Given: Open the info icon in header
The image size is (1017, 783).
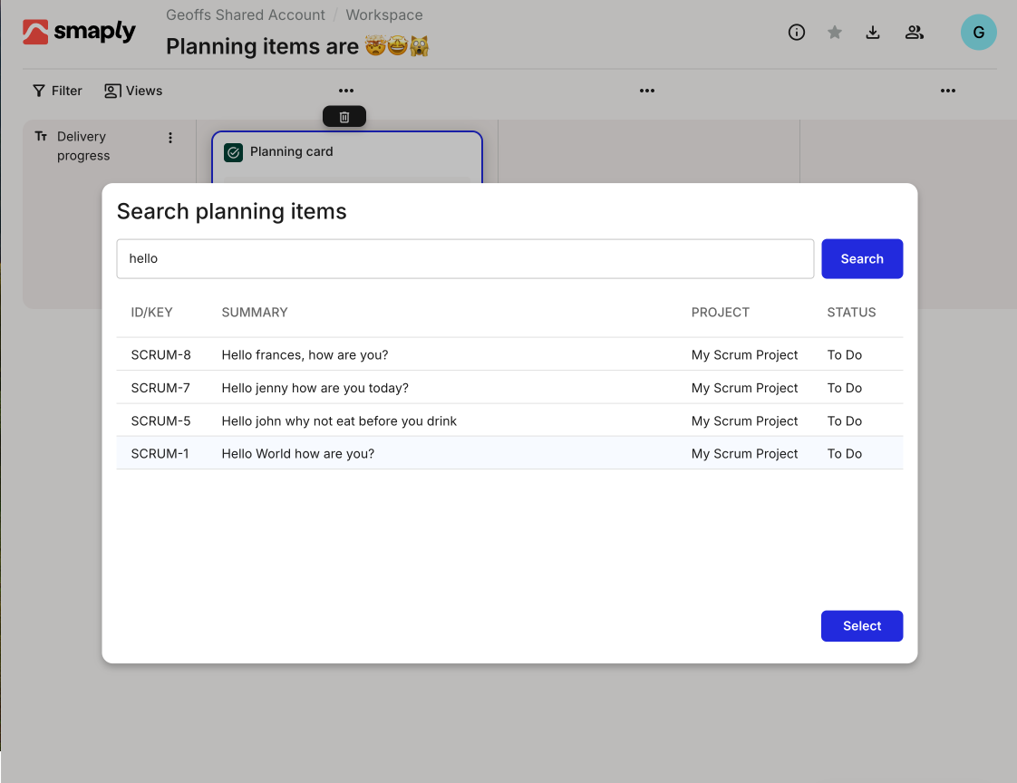Looking at the screenshot, I should (797, 33).
